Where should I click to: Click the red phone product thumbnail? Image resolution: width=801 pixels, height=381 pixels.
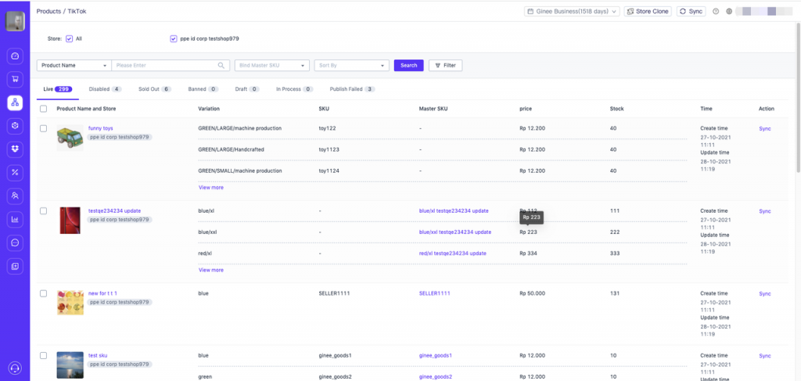[70, 220]
